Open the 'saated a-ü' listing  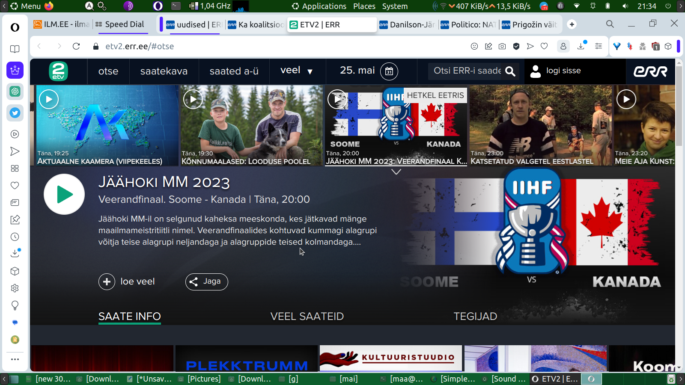pyautogui.click(x=234, y=71)
